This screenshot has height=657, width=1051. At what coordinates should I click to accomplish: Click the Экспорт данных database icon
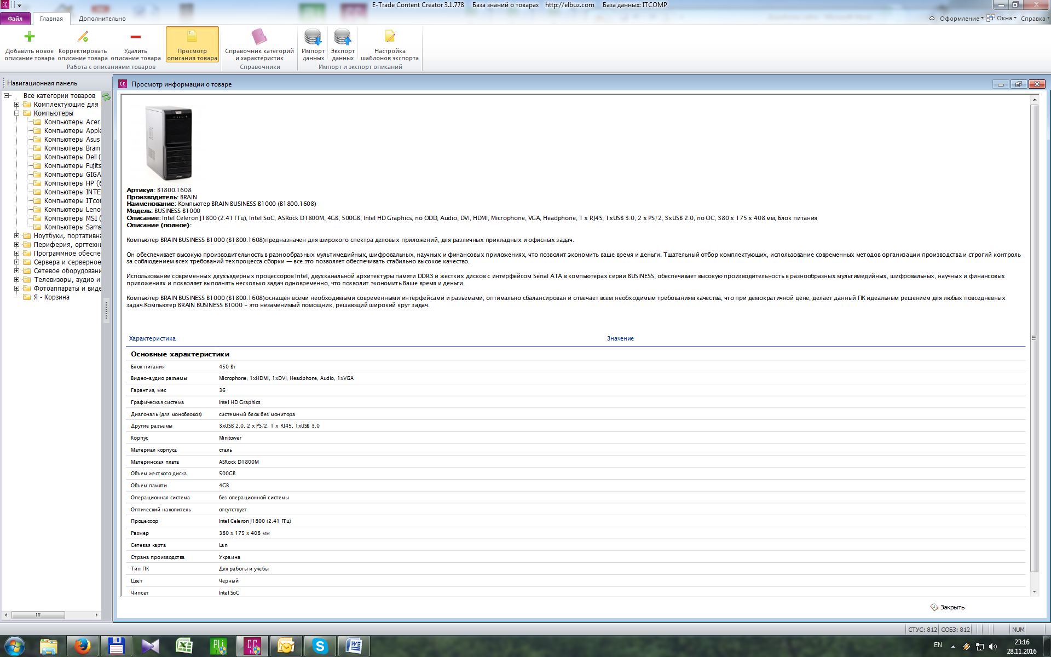[x=343, y=37]
